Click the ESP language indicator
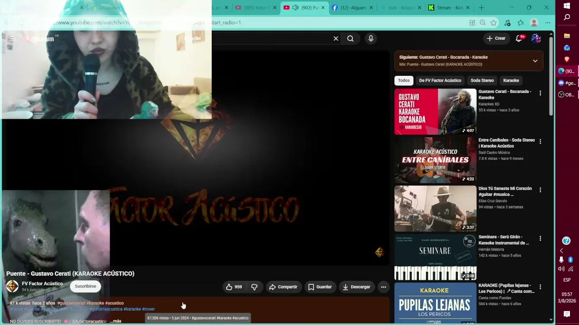 (567, 280)
